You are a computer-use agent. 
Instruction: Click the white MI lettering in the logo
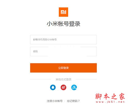click(x=63, y=12)
